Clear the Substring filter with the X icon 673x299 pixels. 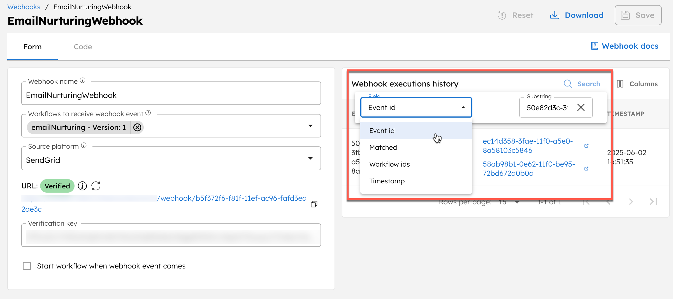click(x=581, y=108)
